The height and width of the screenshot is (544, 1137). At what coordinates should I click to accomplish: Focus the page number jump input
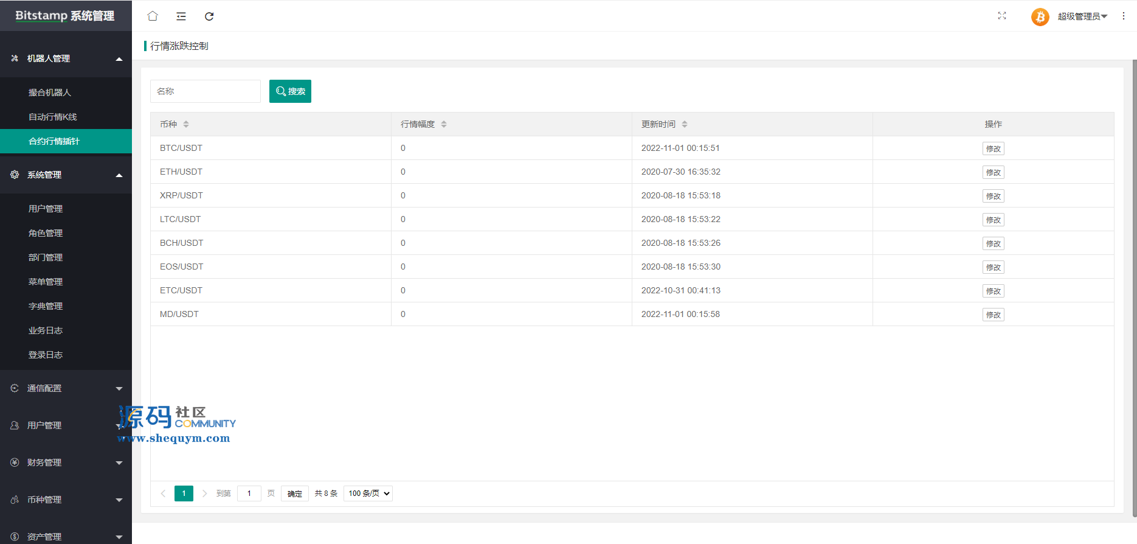pos(249,493)
